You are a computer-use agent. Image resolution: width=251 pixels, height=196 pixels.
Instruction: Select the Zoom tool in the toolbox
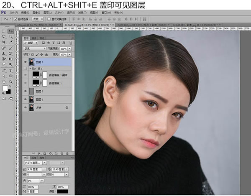[10, 81]
